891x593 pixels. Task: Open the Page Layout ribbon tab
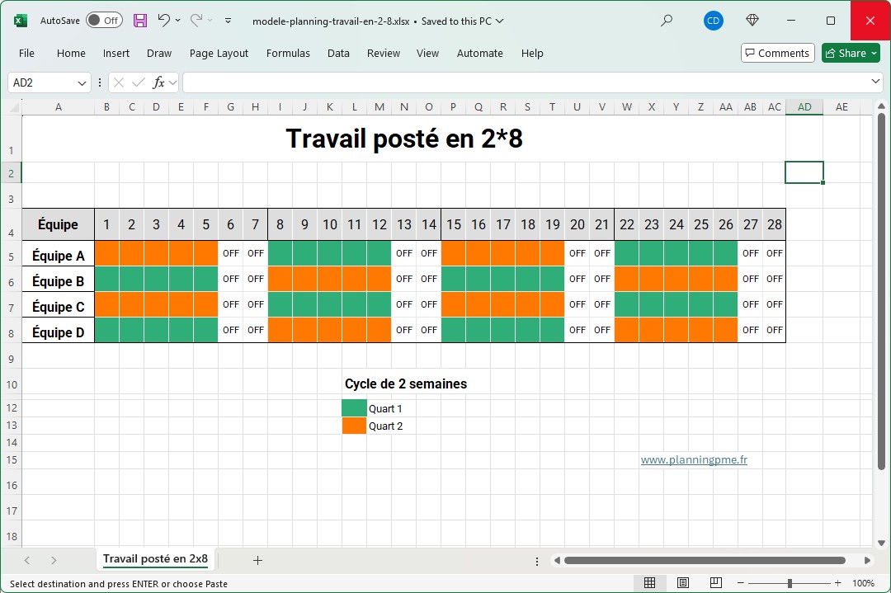[219, 53]
